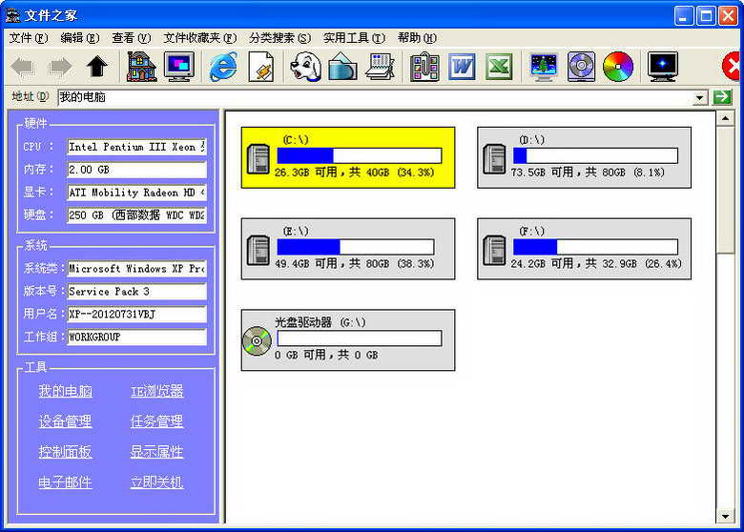Select the optical drive G panel

[x=348, y=340]
